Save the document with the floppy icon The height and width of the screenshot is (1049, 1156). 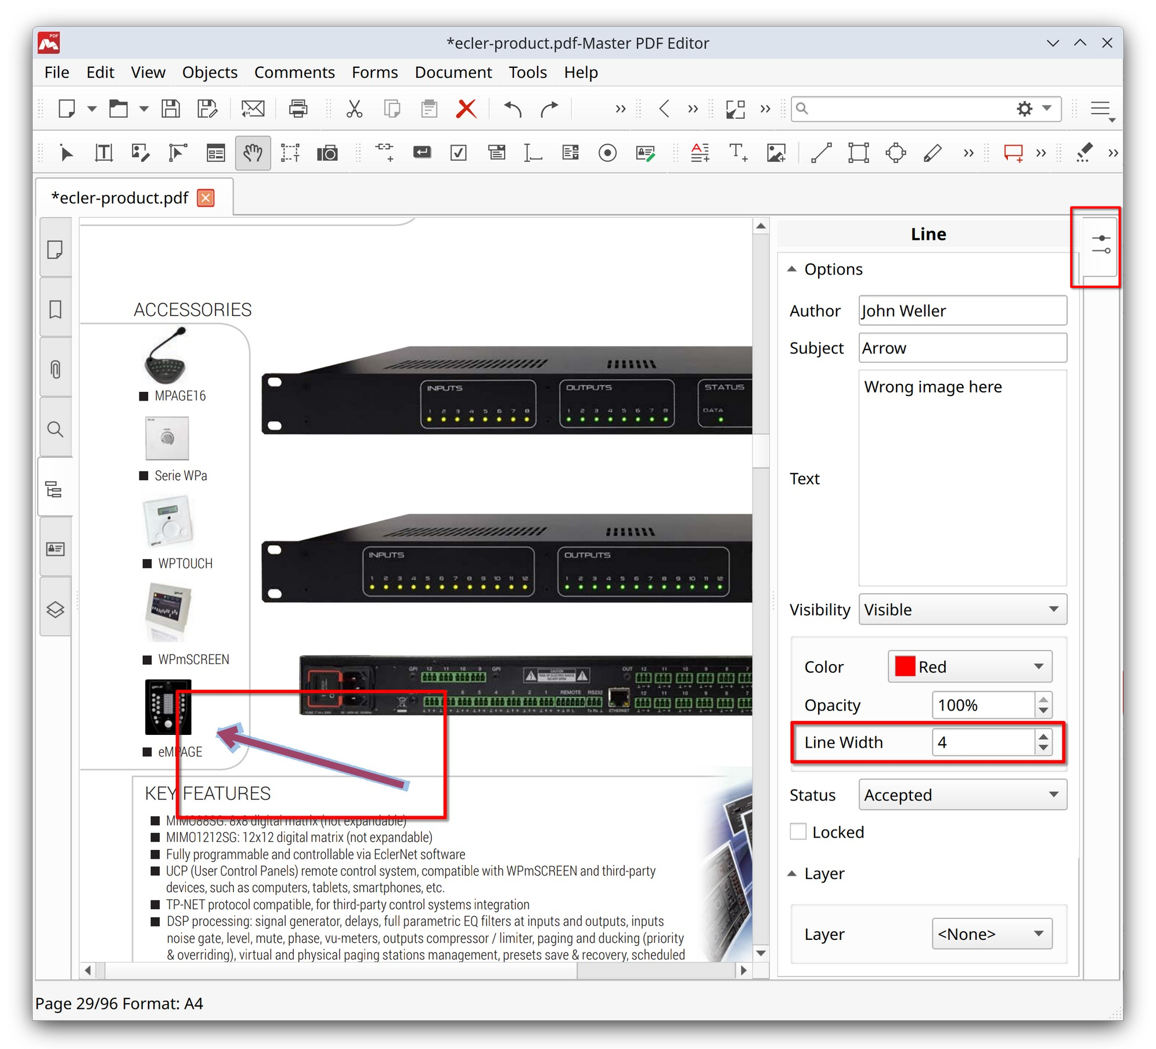[x=170, y=109]
